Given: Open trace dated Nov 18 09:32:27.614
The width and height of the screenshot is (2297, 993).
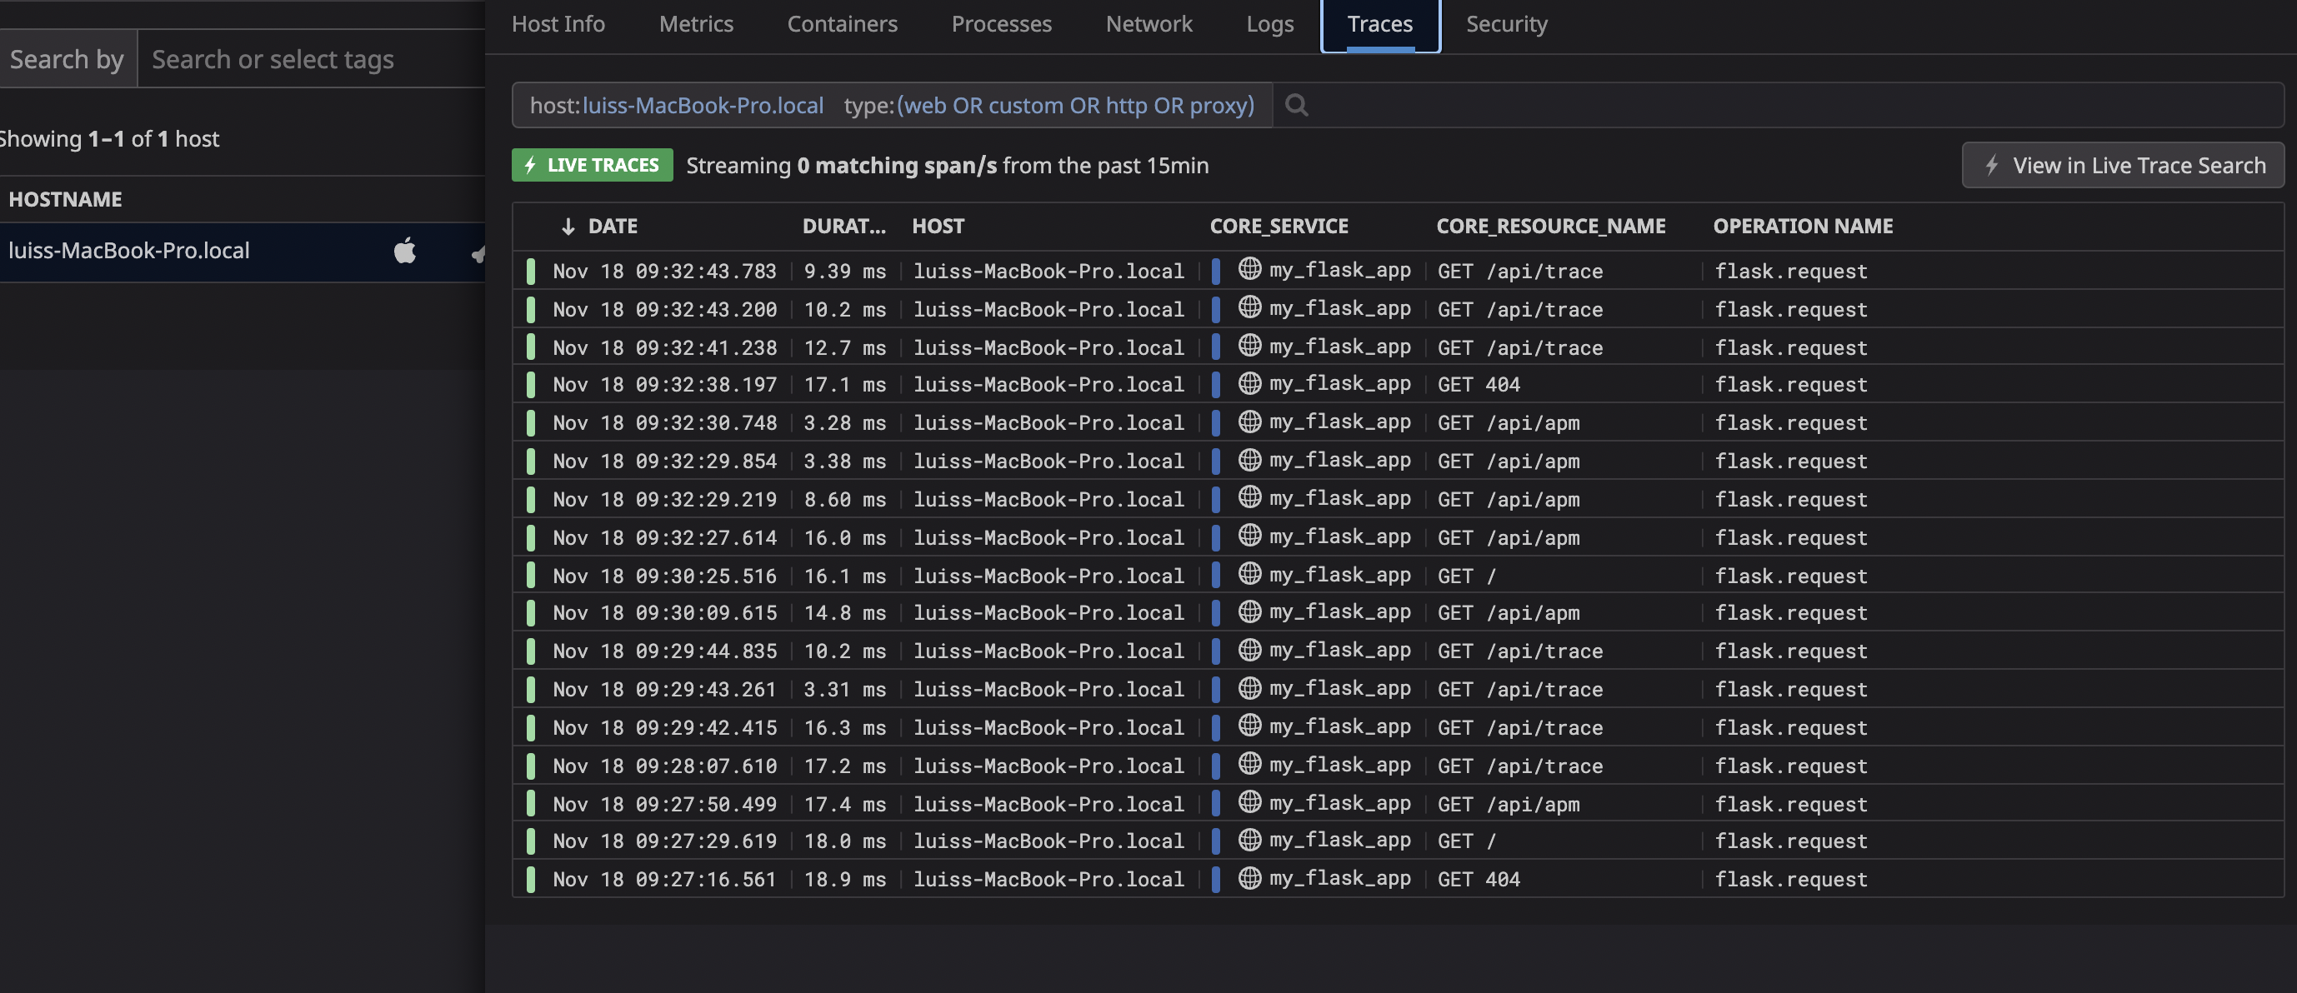Looking at the screenshot, I should click(x=1397, y=537).
